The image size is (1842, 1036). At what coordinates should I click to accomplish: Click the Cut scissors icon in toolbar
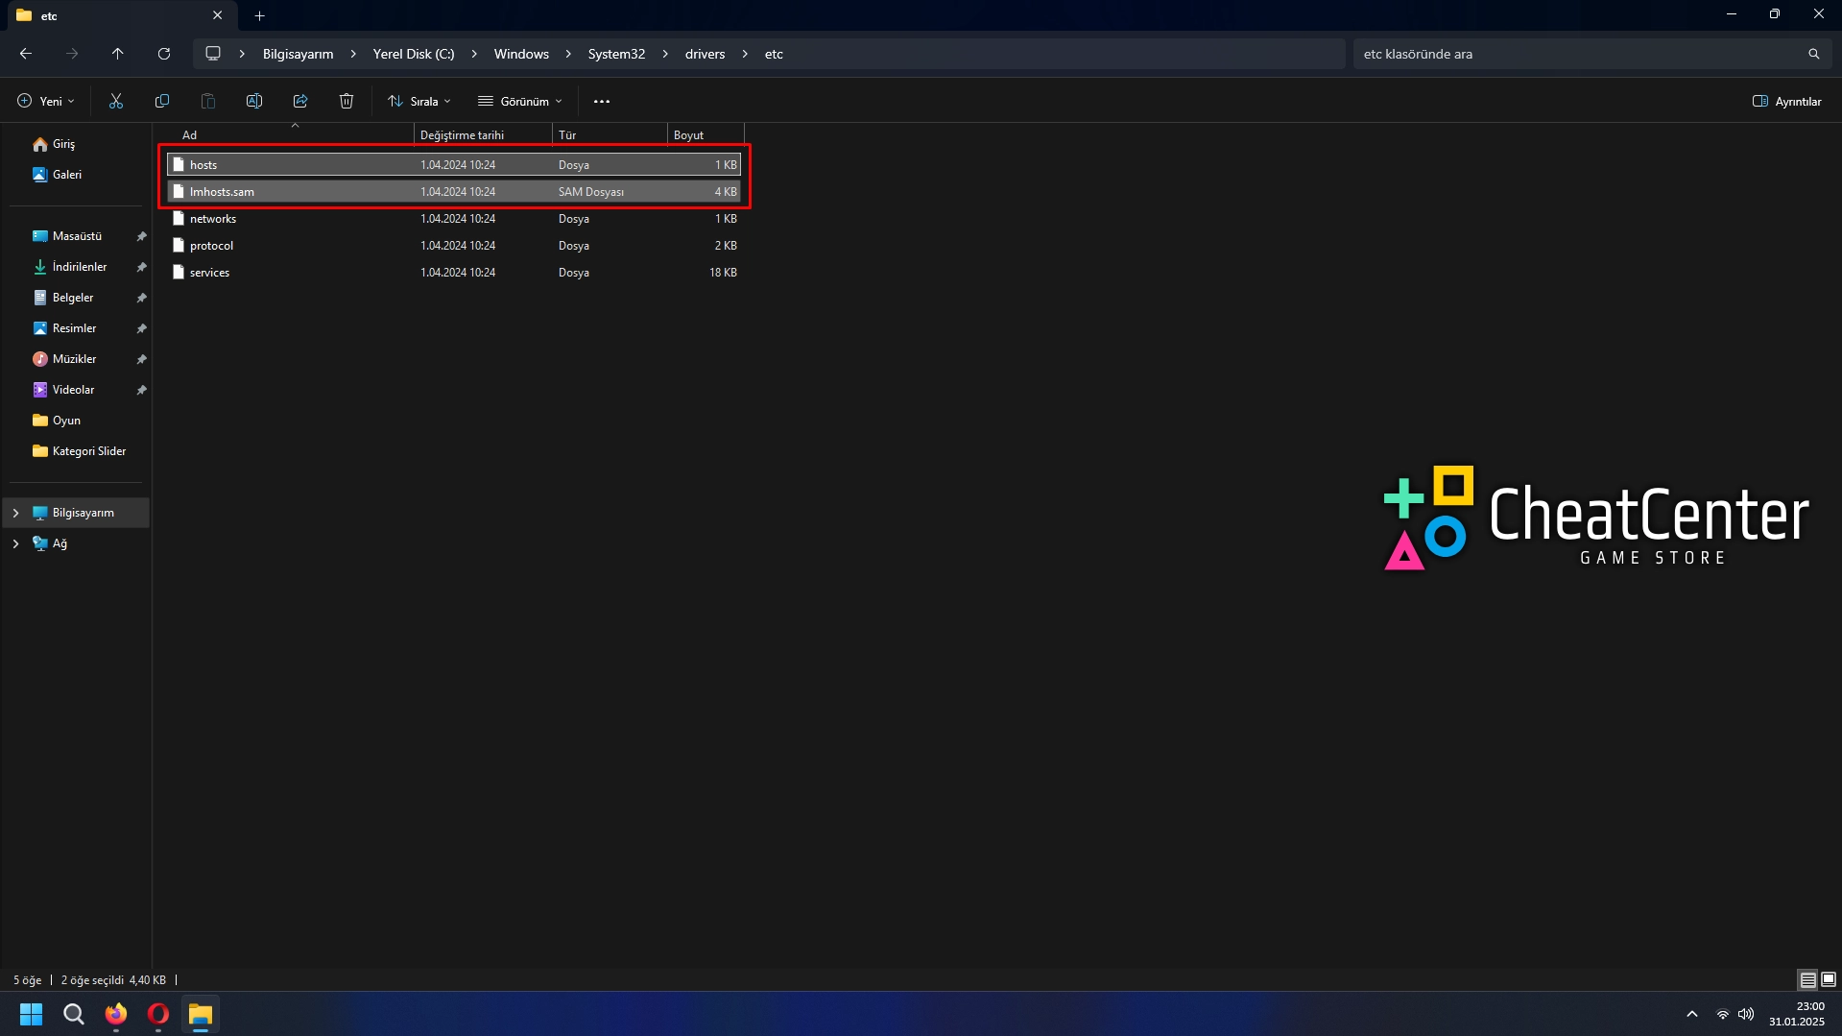[x=116, y=101]
